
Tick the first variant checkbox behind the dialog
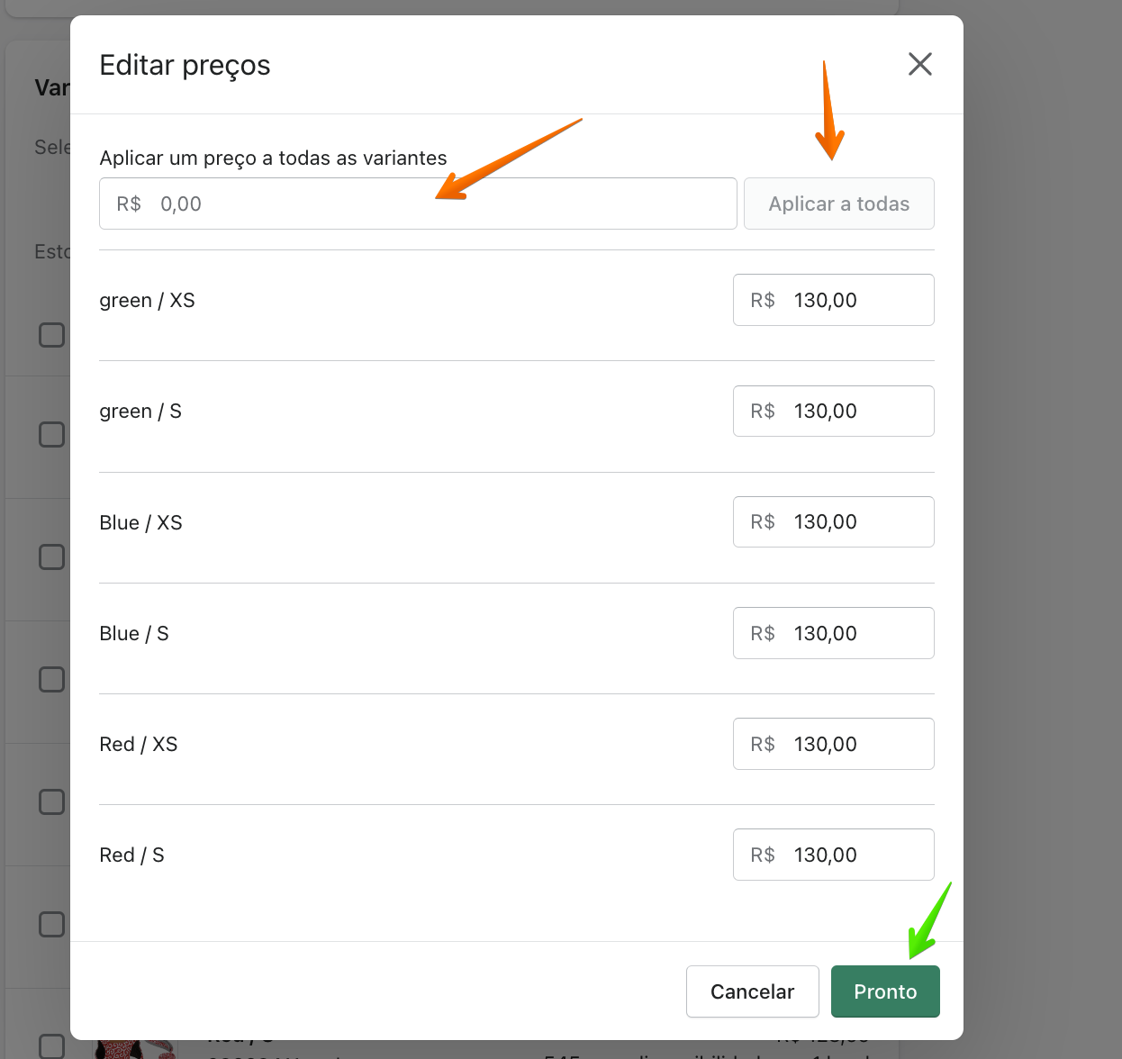[x=52, y=335]
